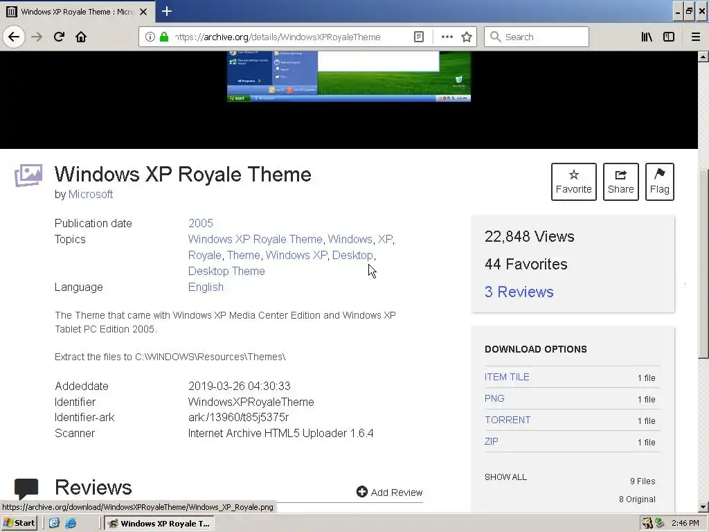709x532 pixels.
Task: Click the scrollbar down arrow
Action: click(x=703, y=507)
